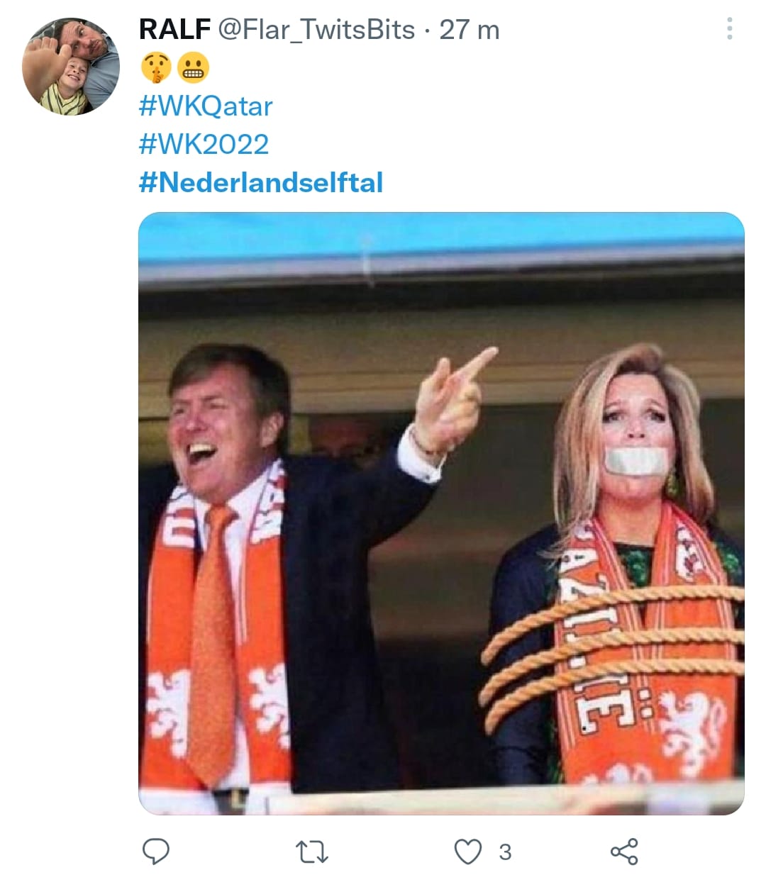766x887 pixels.
Task: Click the RALF display name
Action: (x=174, y=30)
